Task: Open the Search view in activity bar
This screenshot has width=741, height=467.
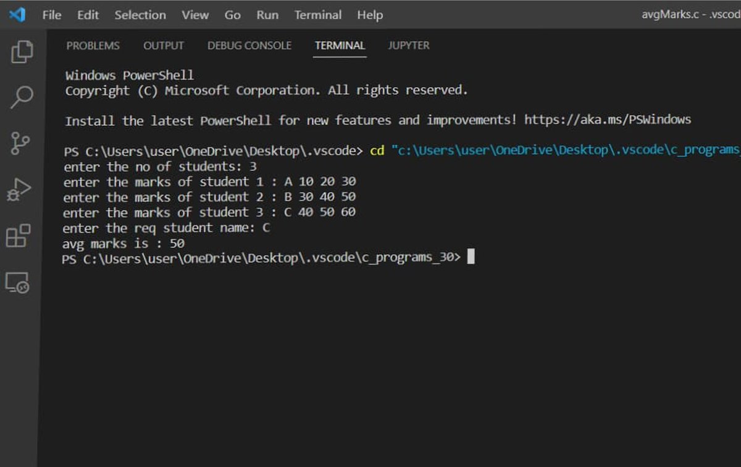Action: (x=22, y=97)
